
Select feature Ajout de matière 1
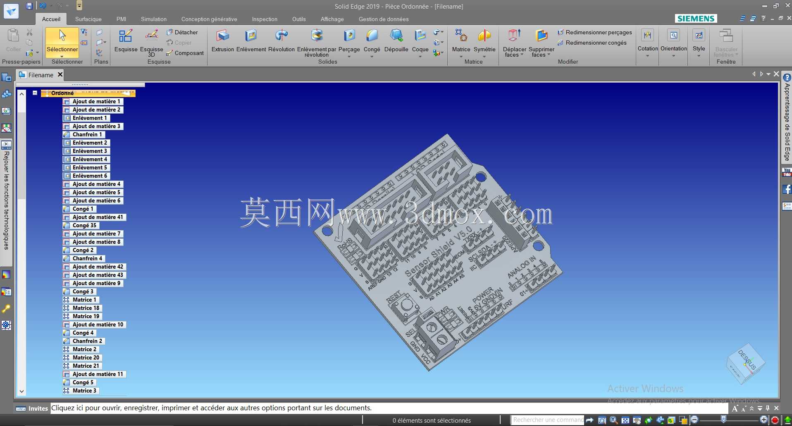[93, 101]
